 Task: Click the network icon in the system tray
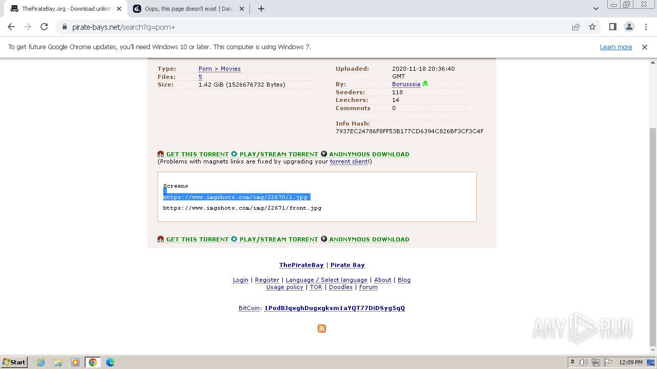click(596, 362)
